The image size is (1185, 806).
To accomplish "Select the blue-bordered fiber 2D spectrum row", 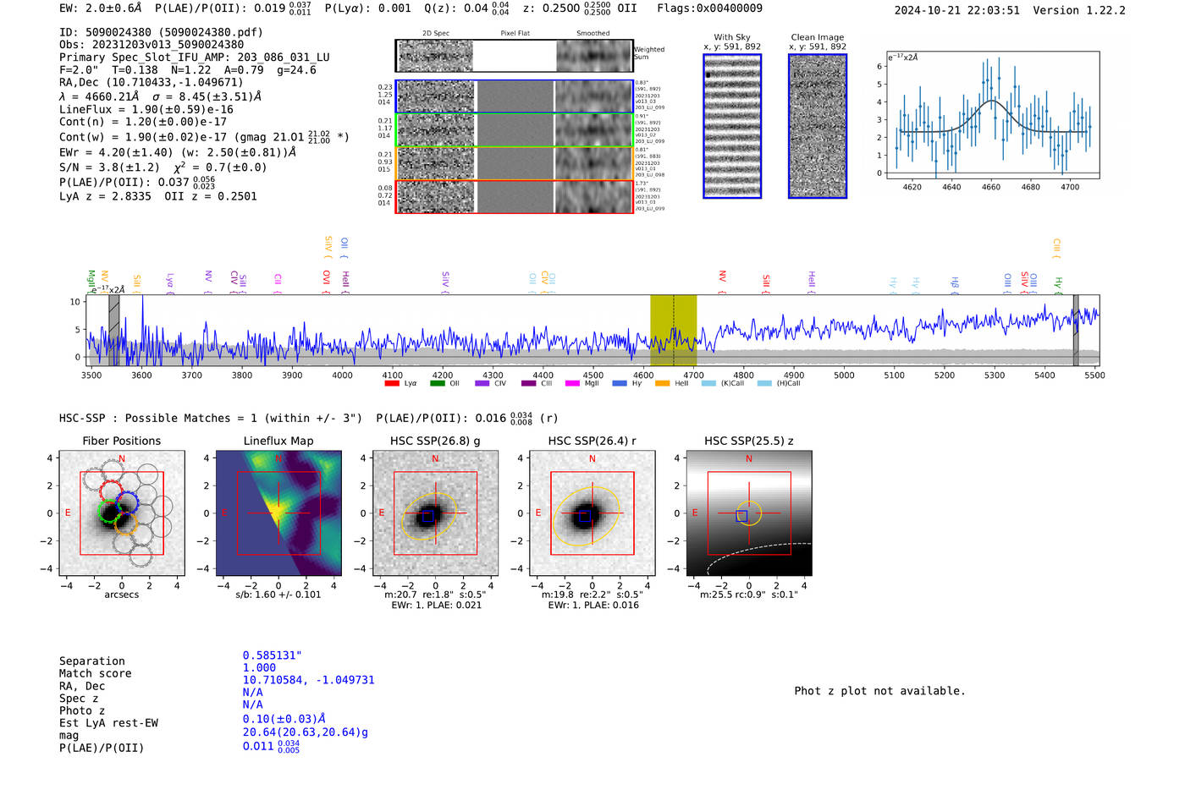I will 515,96.
